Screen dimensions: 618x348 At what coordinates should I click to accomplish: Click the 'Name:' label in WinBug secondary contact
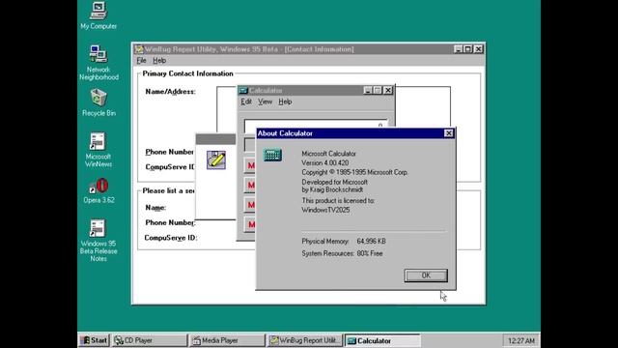155,208
